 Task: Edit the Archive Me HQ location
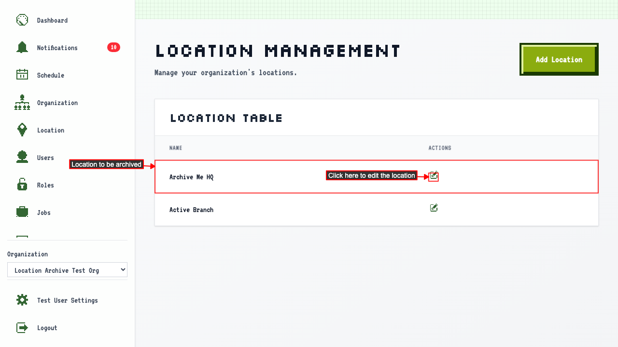(434, 176)
